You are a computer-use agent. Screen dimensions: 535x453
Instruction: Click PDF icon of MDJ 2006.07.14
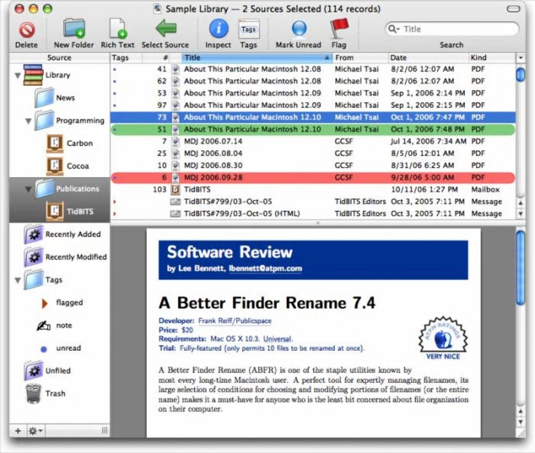coord(175,141)
